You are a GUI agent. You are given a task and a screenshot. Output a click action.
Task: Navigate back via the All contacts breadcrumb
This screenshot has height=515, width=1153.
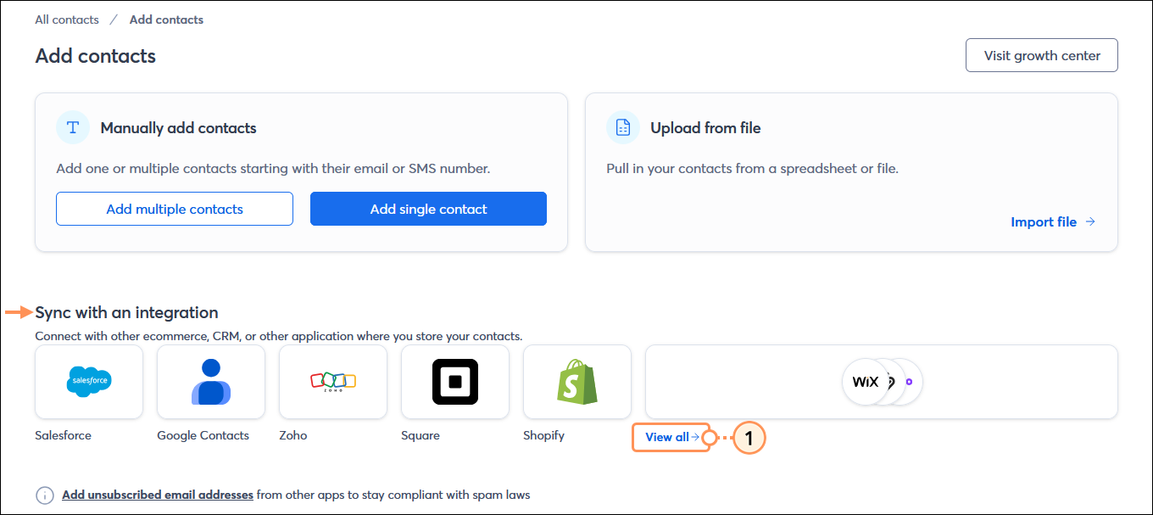coord(66,19)
